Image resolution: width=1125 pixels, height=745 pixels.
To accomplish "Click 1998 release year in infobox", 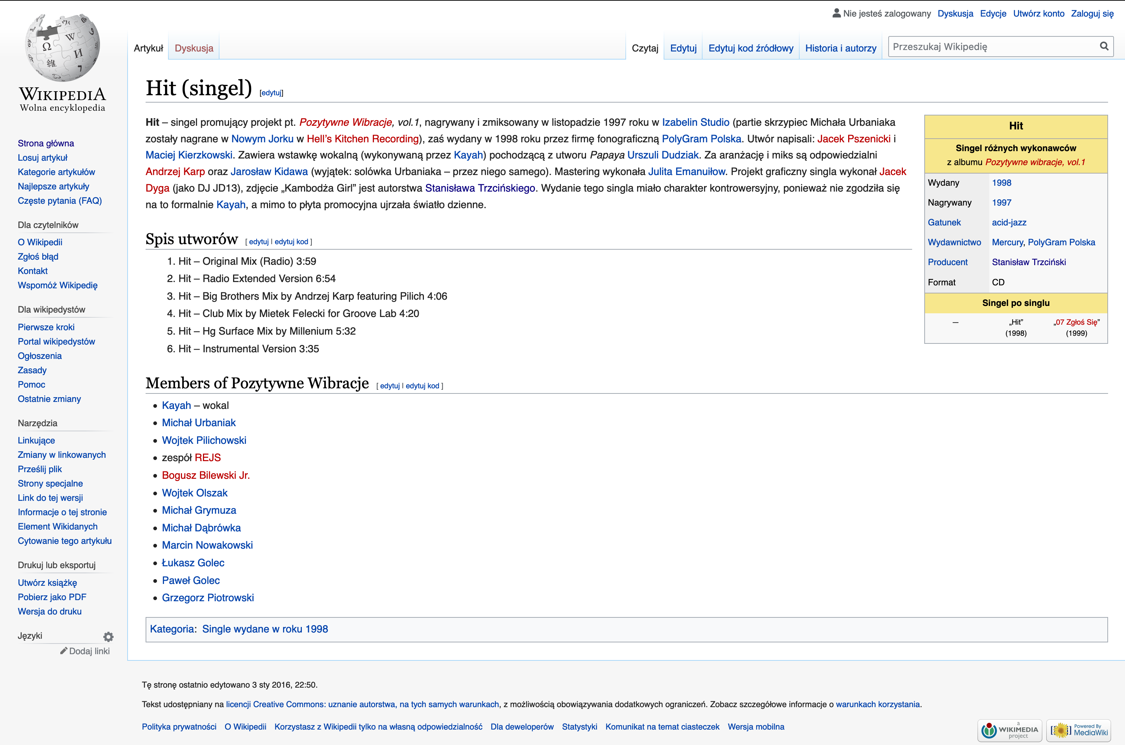I will pyautogui.click(x=1001, y=182).
